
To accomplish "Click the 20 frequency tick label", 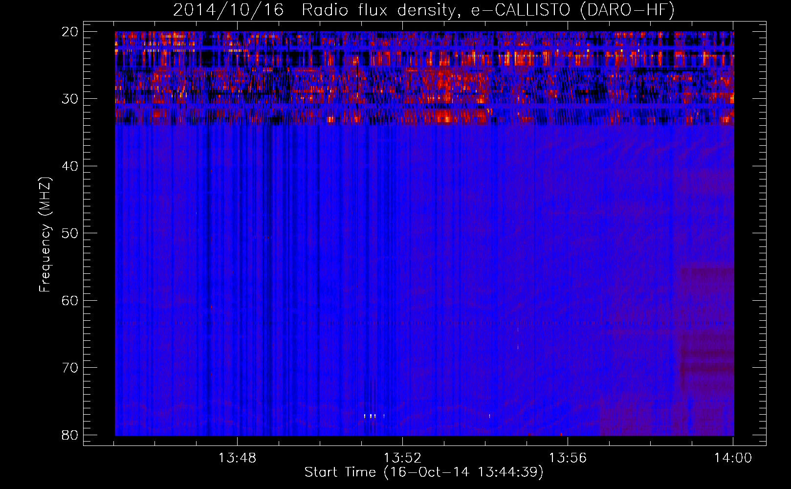I will click(70, 32).
